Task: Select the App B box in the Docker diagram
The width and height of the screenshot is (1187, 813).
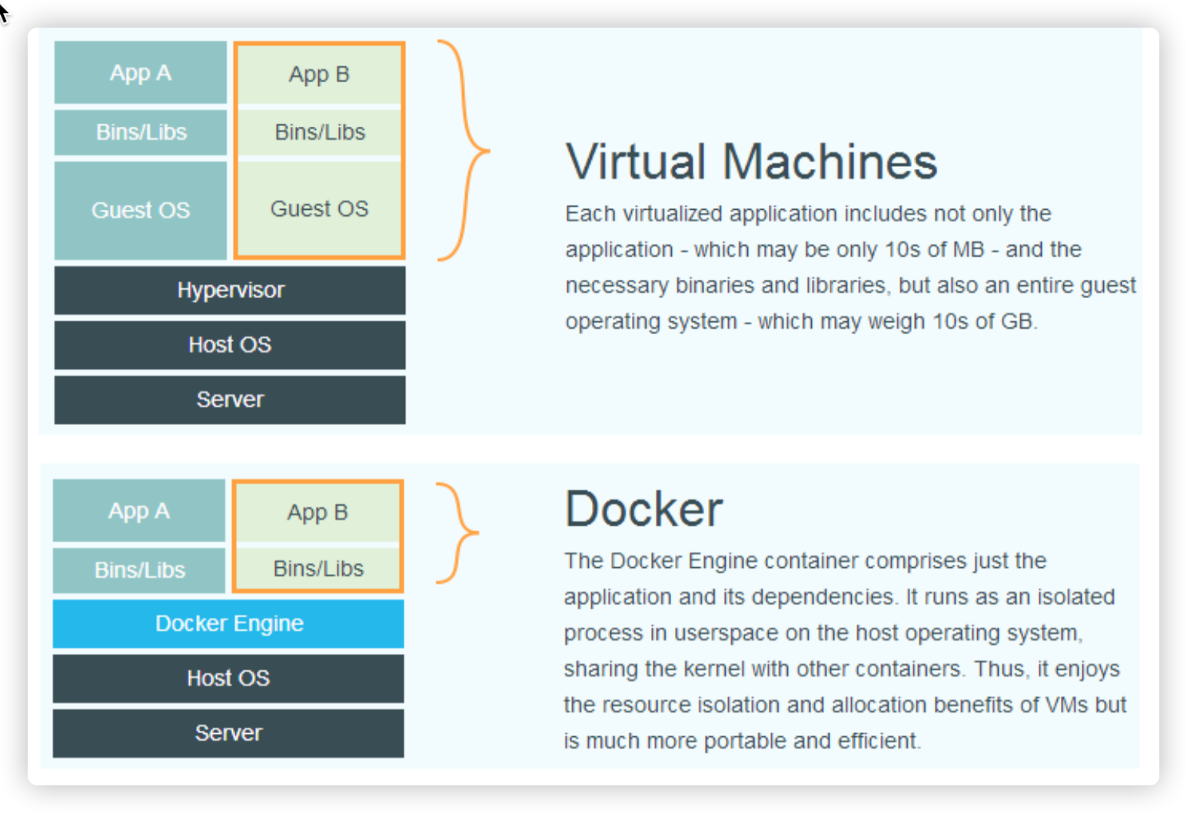Action: (x=318, y=513)
